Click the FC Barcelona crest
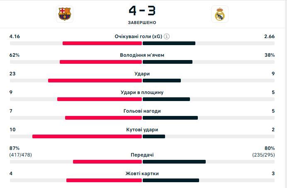The height and width of the screenshot is (188, 287). tap(64, 14)
